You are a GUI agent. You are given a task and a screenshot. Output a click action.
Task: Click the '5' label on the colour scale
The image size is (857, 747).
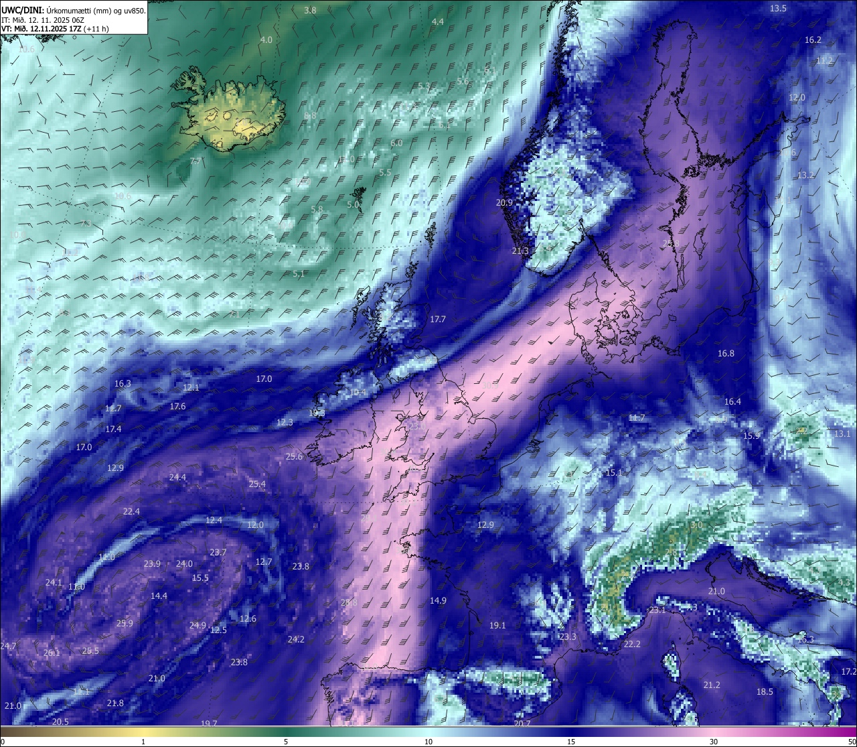[x=286, y=742]
